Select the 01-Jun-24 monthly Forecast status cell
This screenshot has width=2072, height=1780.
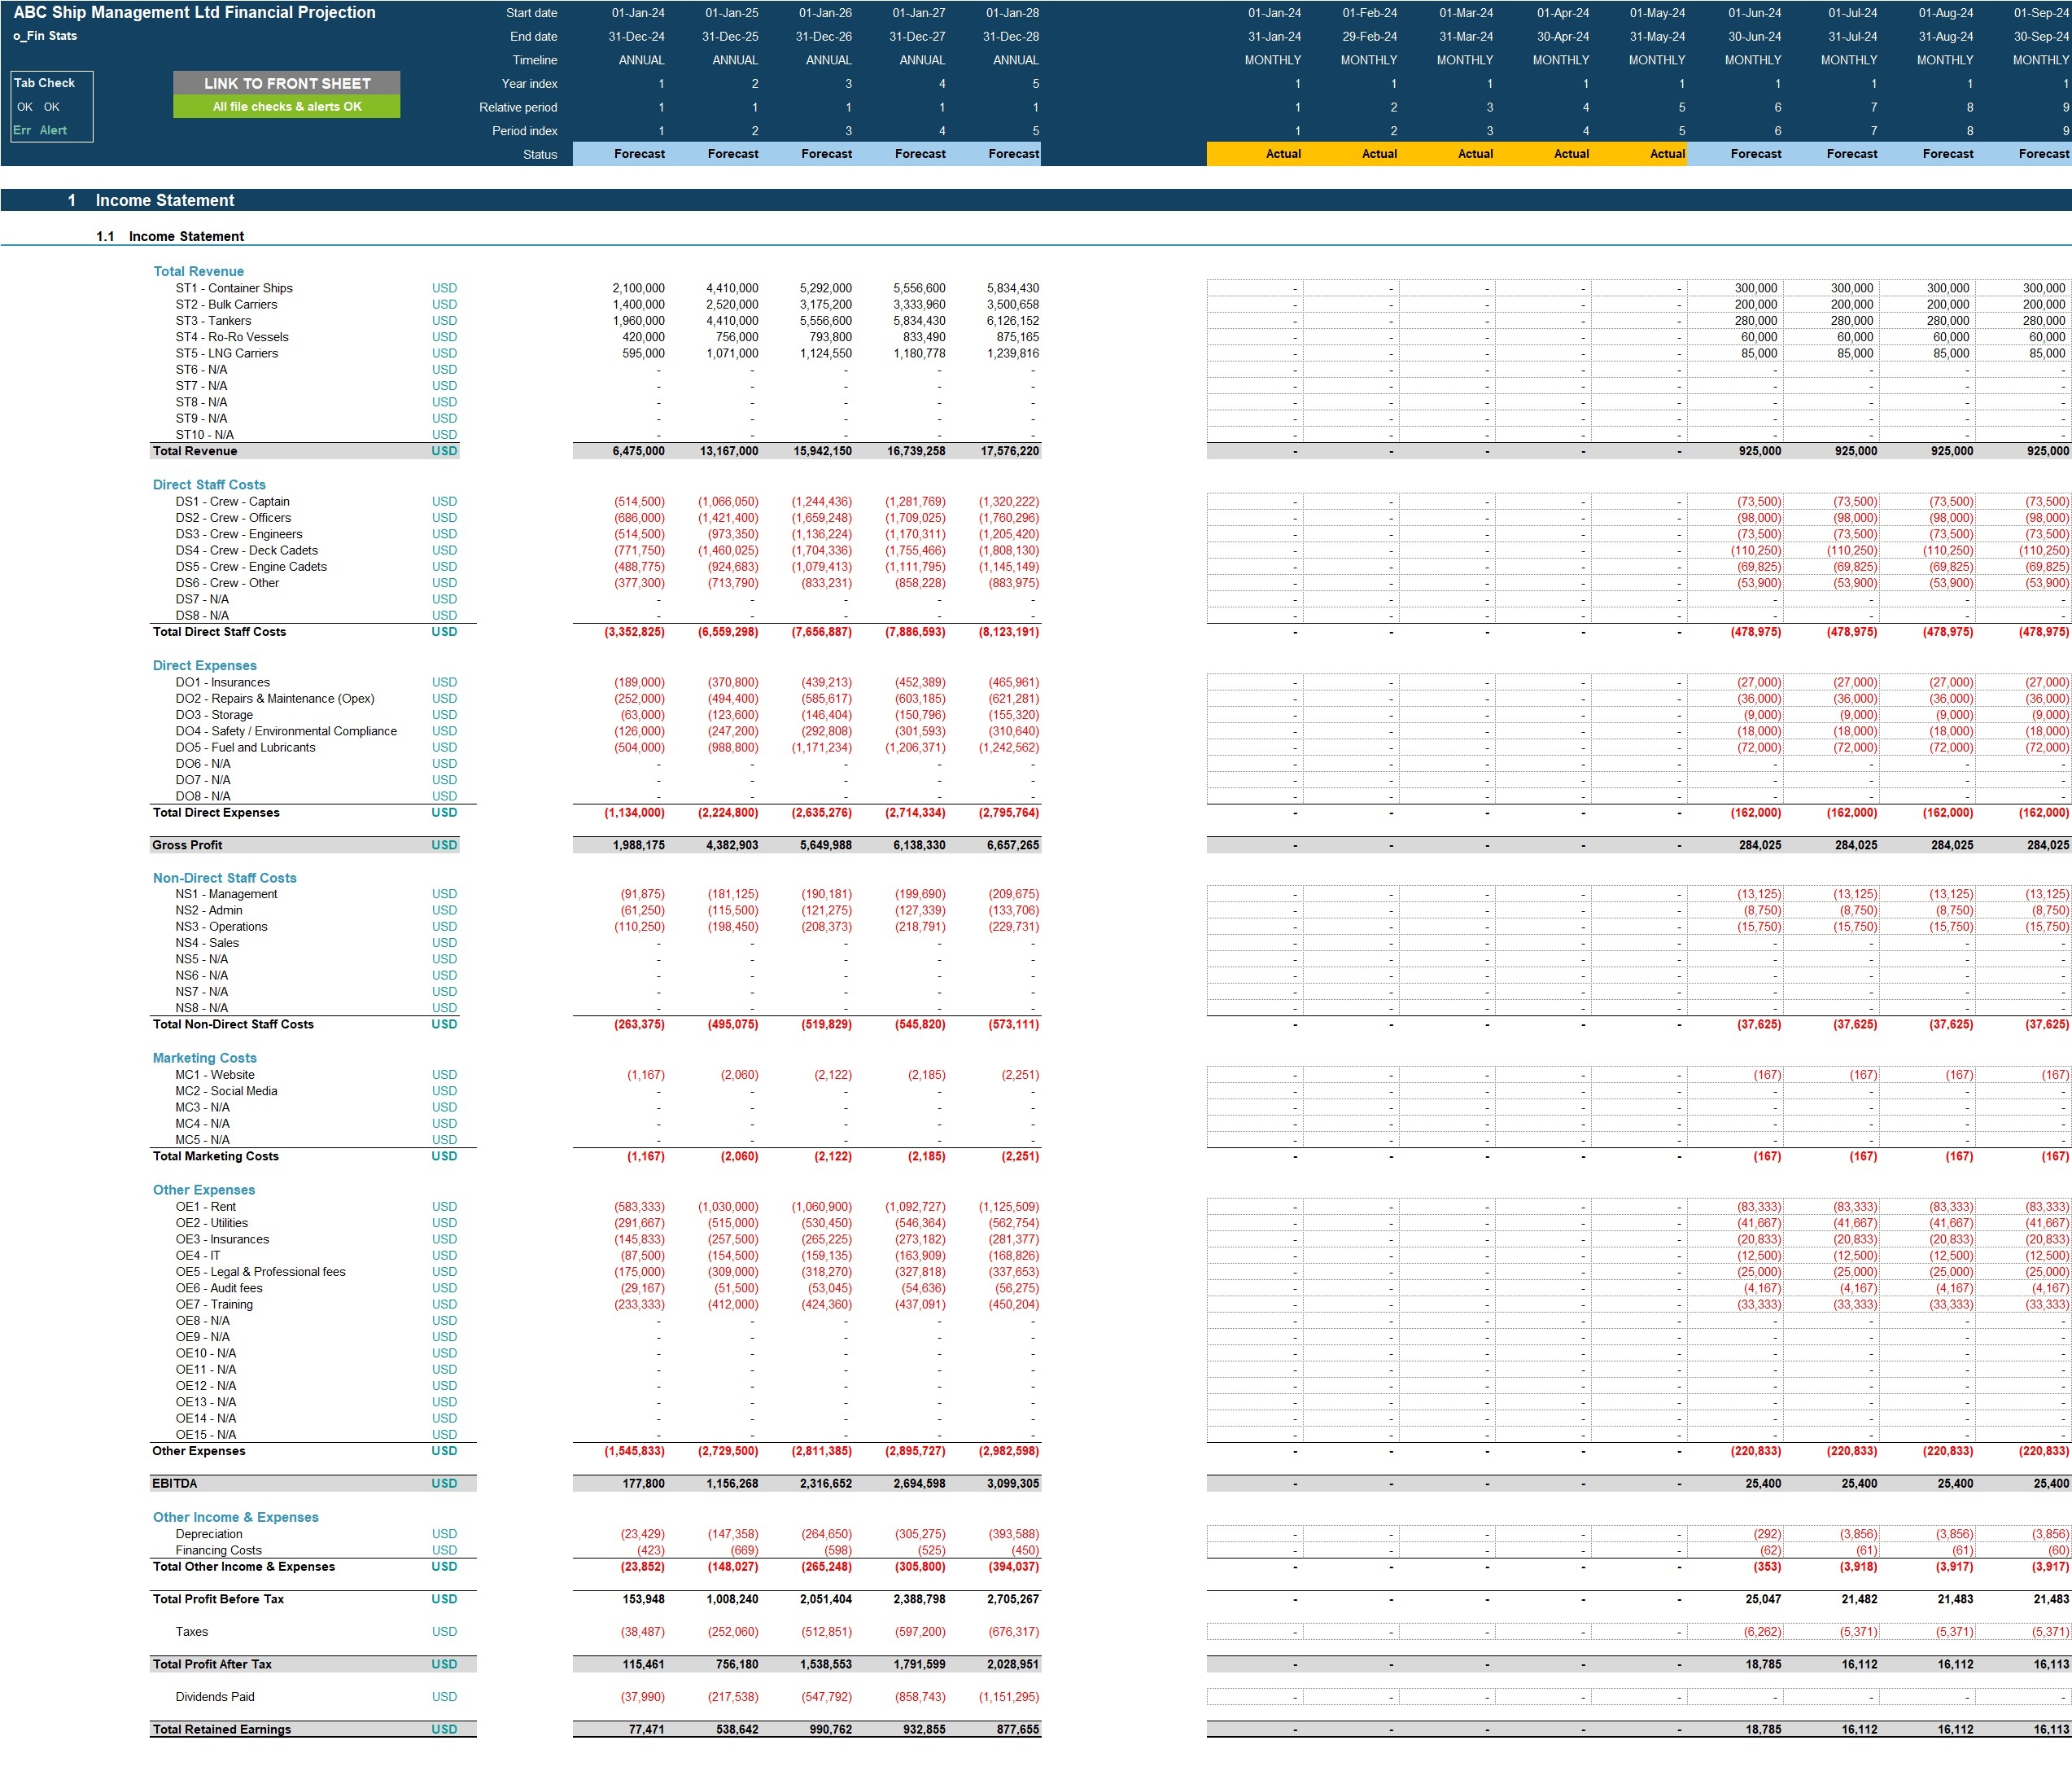[x=1735, y=154]
